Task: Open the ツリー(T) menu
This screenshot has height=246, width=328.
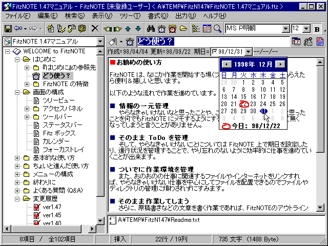Action: tap(130, 16)
